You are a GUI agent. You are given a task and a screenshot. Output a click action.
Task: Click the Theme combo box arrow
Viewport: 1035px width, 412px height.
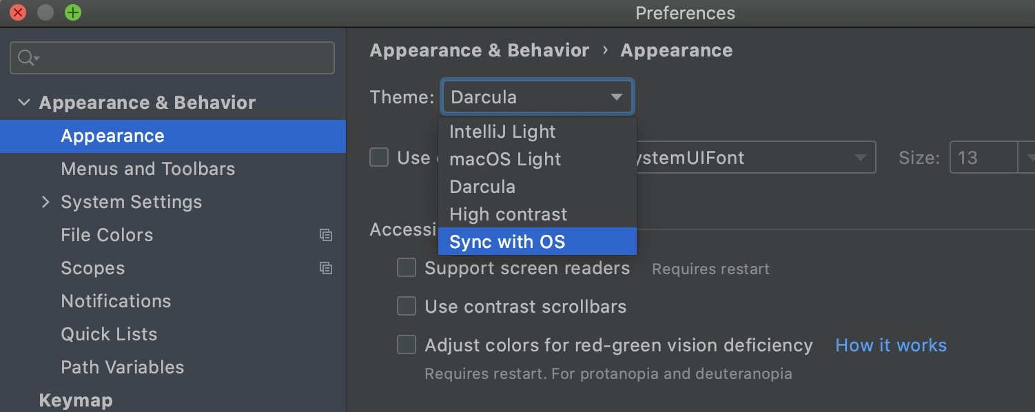[x=616, y=97]
